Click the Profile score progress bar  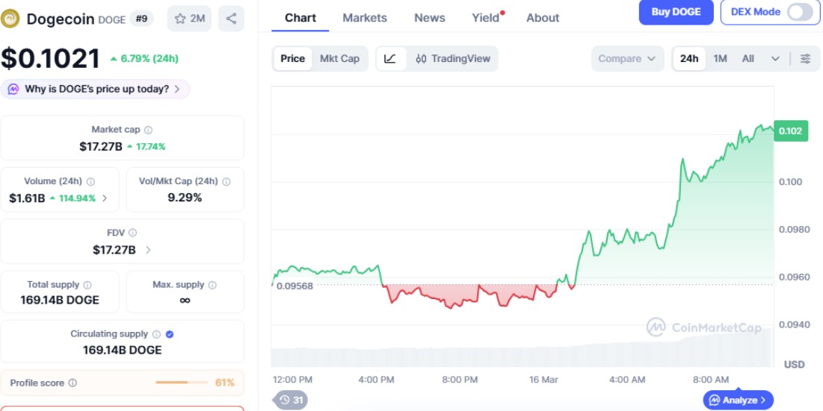pos(182,383)
